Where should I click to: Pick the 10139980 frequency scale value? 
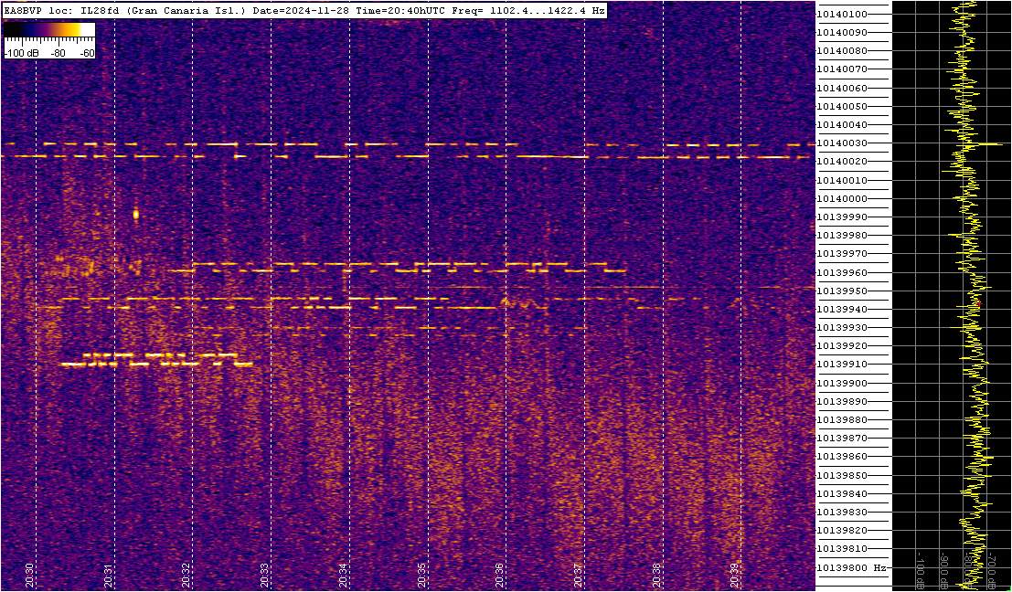pyautogui.click(x=842, y=236)
